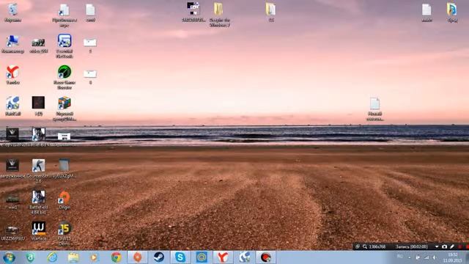Open the Origin desktop shortcut

pyautogui.click(x=64, y=200)
